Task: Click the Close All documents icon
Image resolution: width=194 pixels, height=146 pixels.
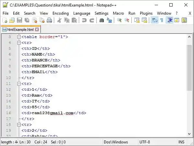Action: click(x=42, y=20)
